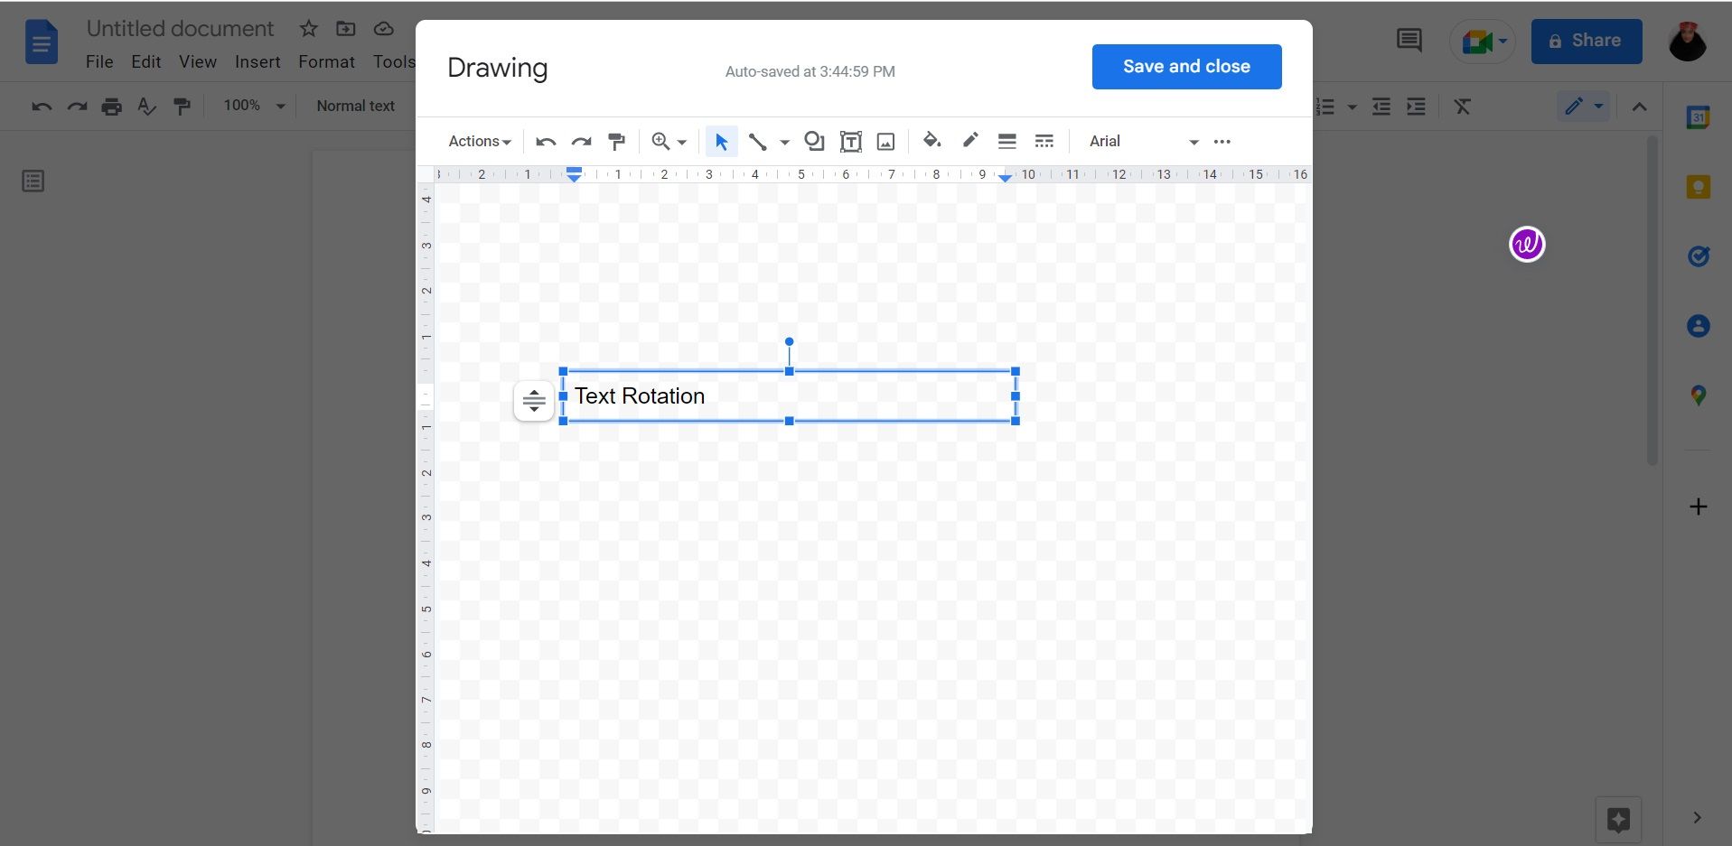This screenshot has height=846, width=1732.
Task: Choose the Select arrow tool
Action: tap(721, 142)
